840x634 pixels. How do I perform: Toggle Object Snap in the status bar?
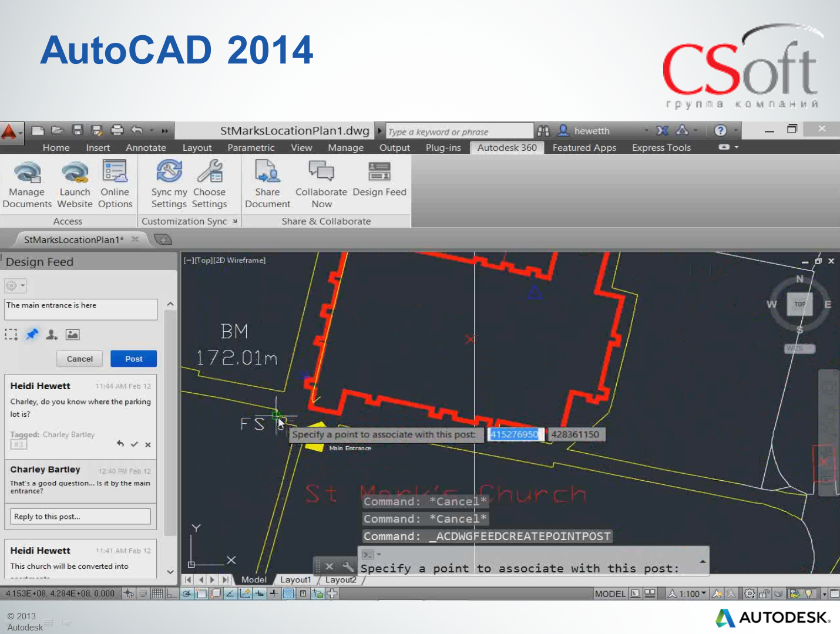click(202, 593)
